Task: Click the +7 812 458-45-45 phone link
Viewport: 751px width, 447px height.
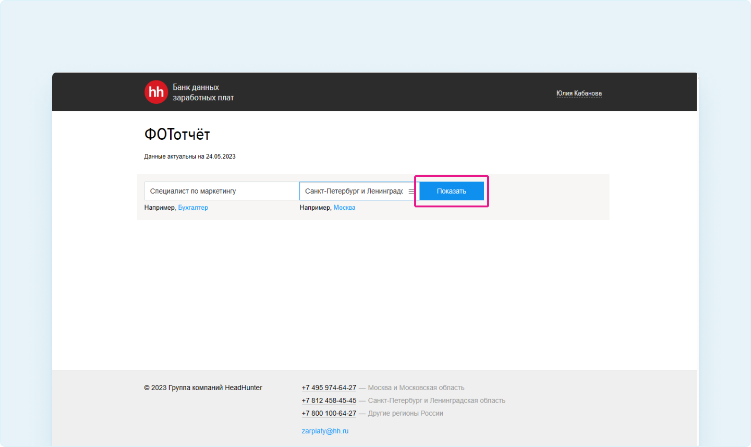Action: tap(329, 401)
